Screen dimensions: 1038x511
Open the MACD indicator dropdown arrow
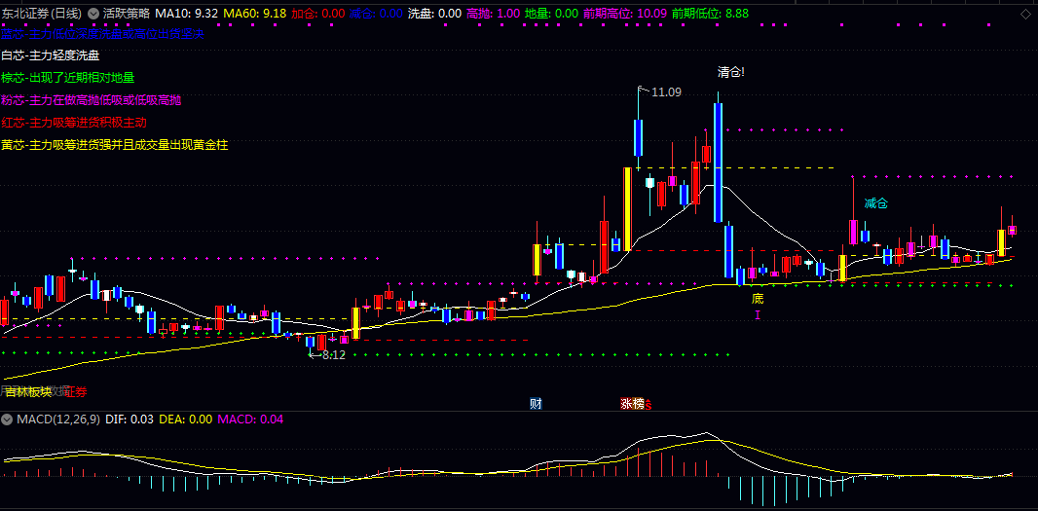click(x=8, y=420)
